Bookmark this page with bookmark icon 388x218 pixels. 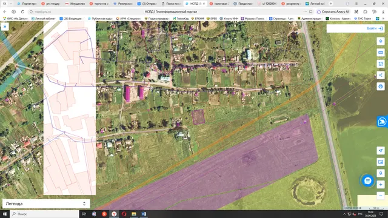pyautogui.click(x=311, y=12)
